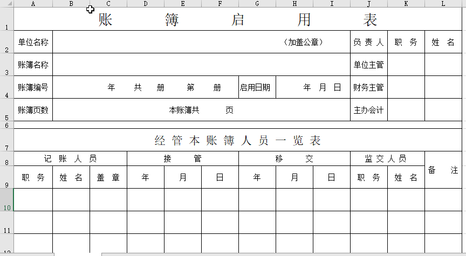Select row 10 header
Screen dimensions: 466x256
[6, 200]
